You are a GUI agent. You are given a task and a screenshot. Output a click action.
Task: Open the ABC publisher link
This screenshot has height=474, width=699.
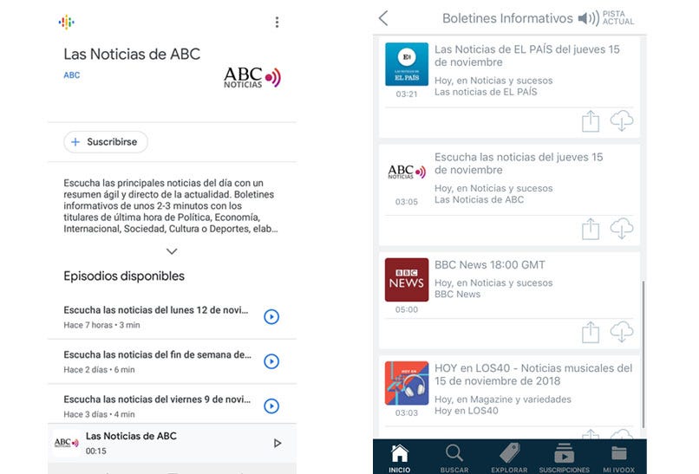coord(72,75)
